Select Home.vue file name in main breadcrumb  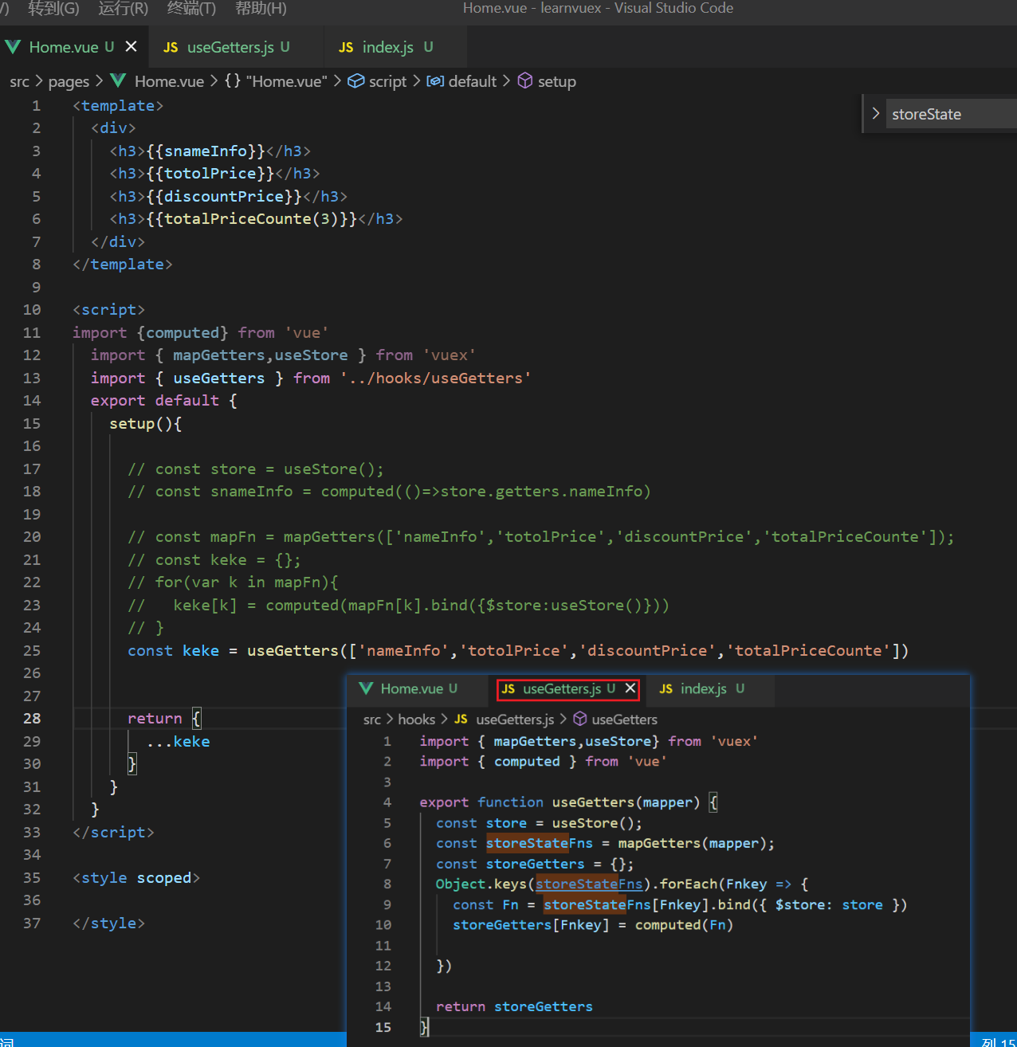pos(169,81)
